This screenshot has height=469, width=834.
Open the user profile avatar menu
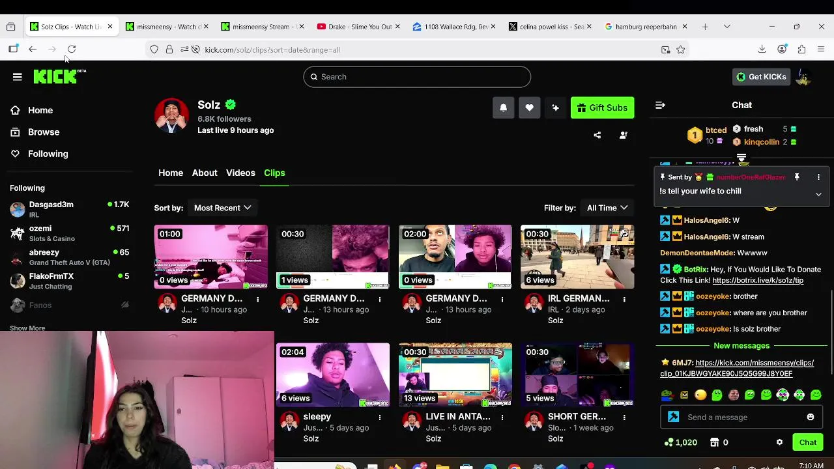(x=803, y=77)
